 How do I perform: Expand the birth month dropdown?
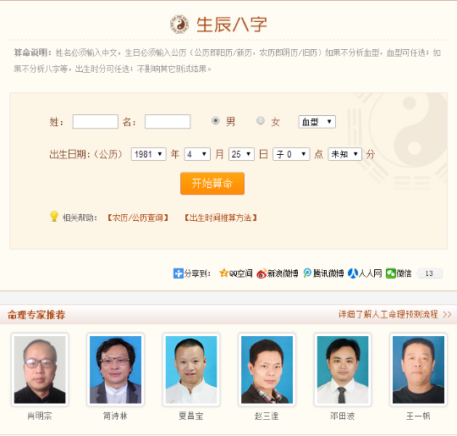197,154
